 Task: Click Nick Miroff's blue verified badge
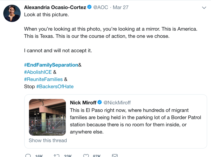click(x=100, y=103)
